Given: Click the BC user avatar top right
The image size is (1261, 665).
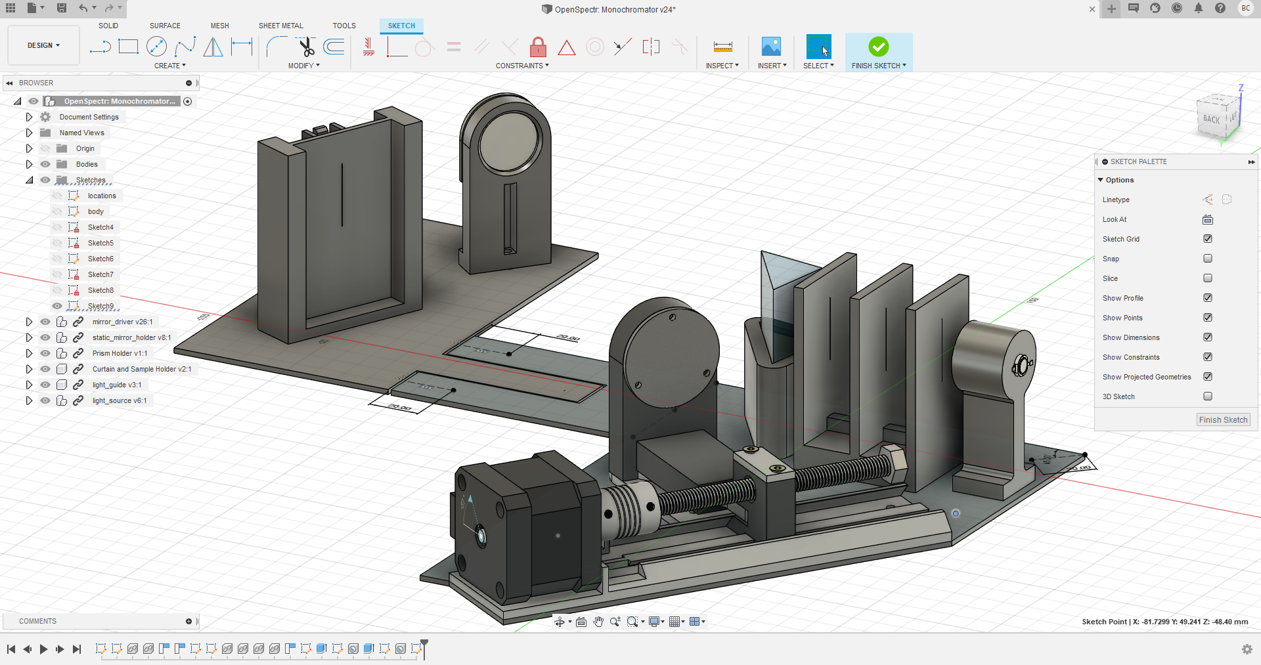Looking at the screenshot, I should coord(1245,9).
